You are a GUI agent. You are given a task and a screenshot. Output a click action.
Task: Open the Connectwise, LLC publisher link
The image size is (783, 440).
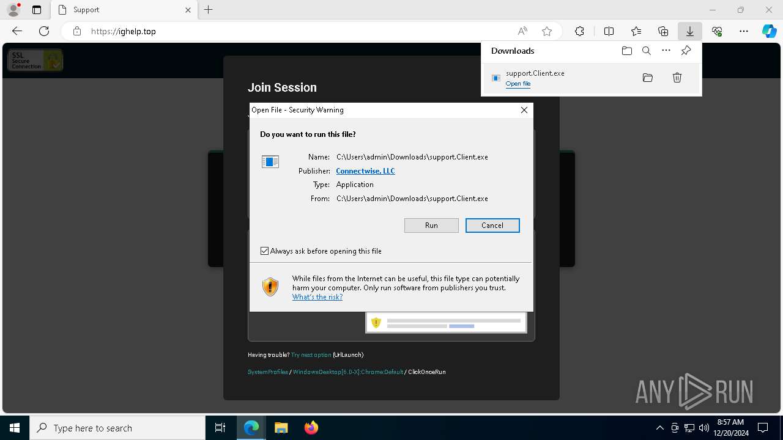[365, 171]
